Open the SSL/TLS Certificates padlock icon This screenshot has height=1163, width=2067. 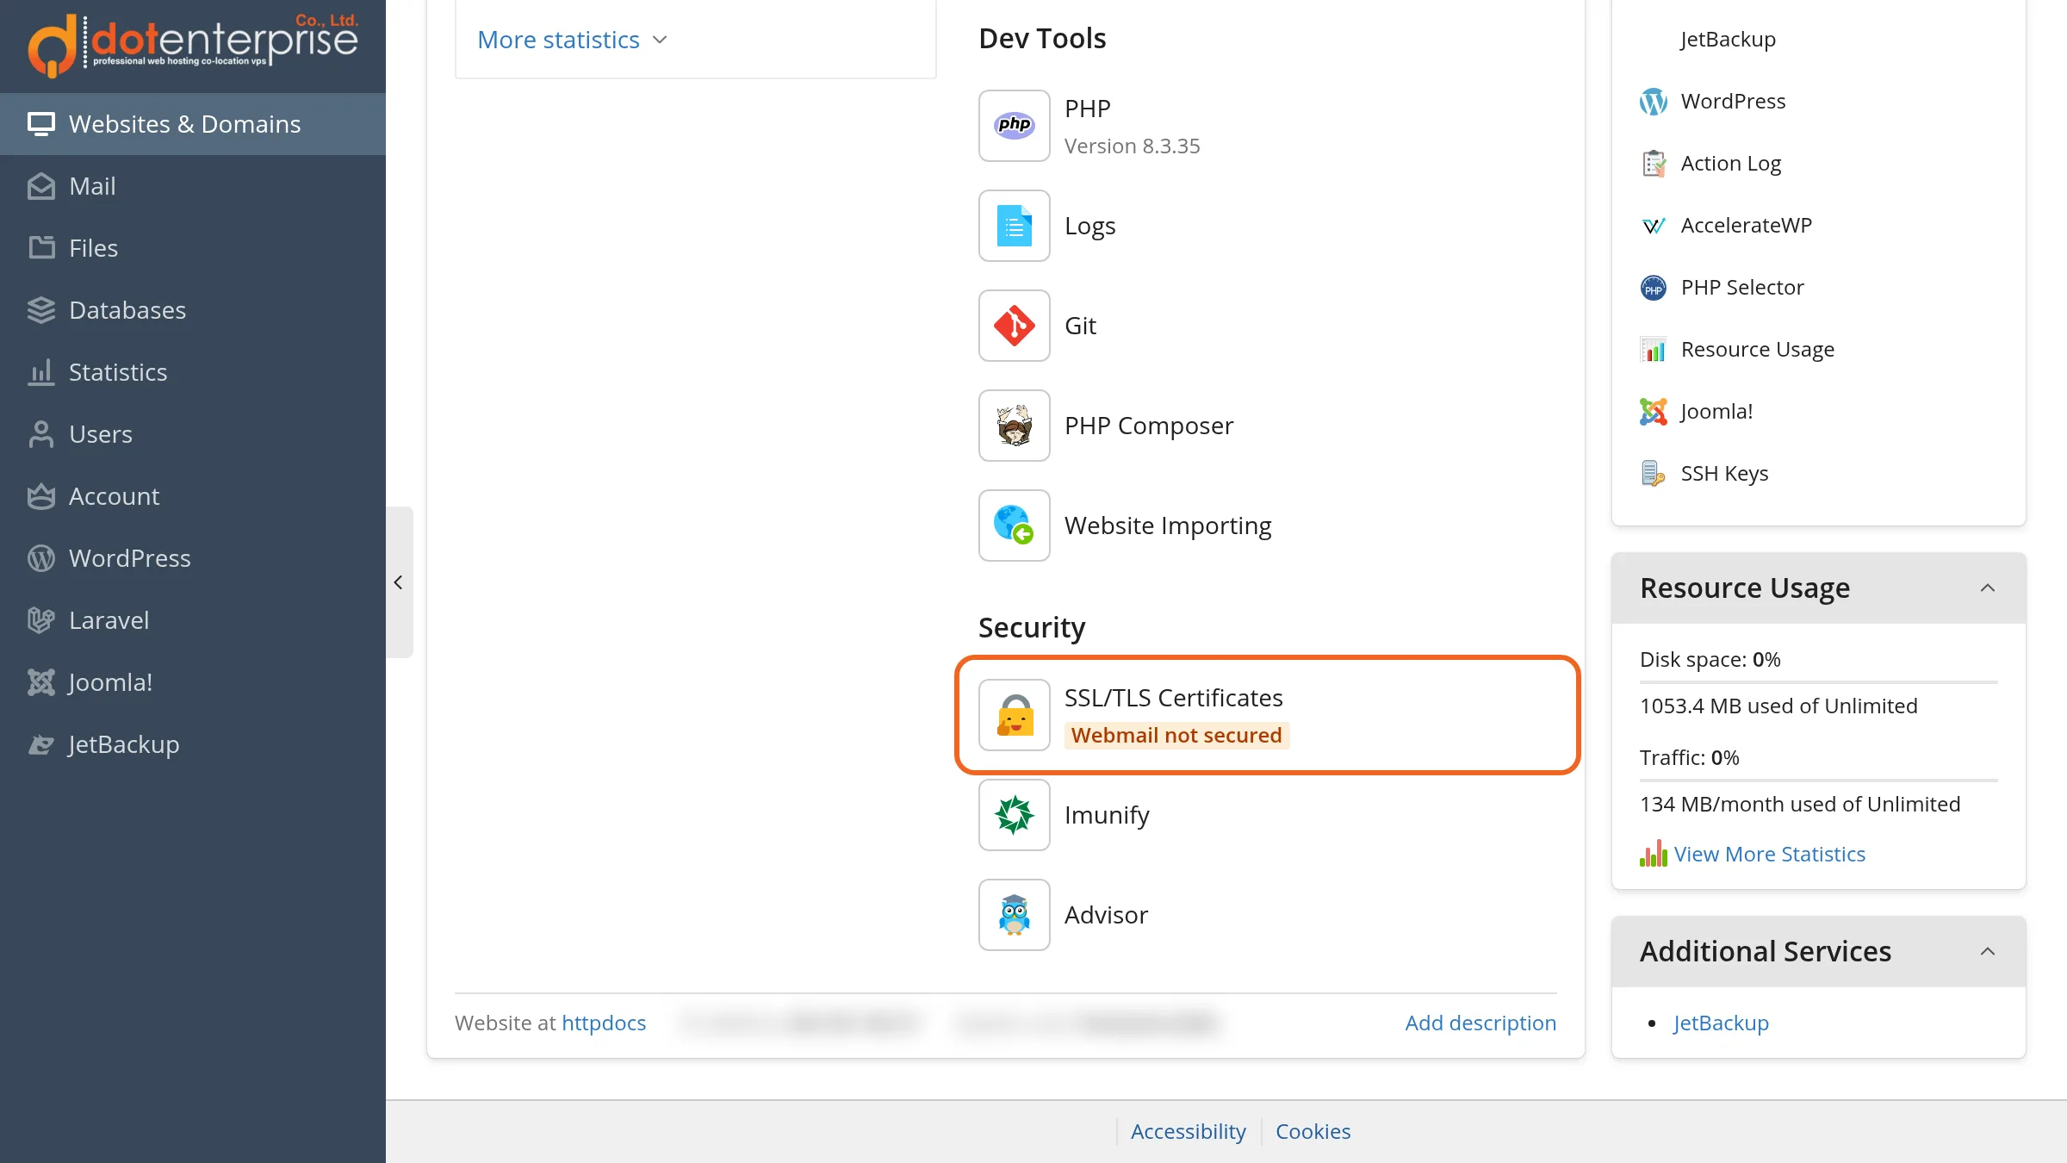point(1014,715)
